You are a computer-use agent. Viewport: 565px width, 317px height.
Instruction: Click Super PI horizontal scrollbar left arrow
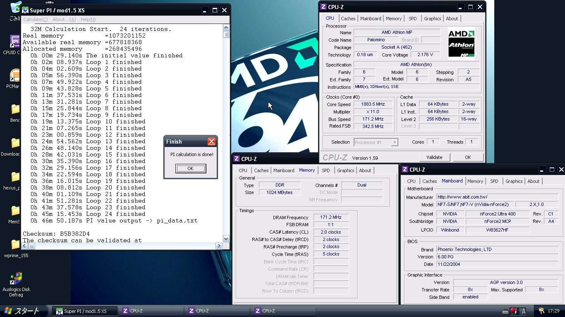25,246
